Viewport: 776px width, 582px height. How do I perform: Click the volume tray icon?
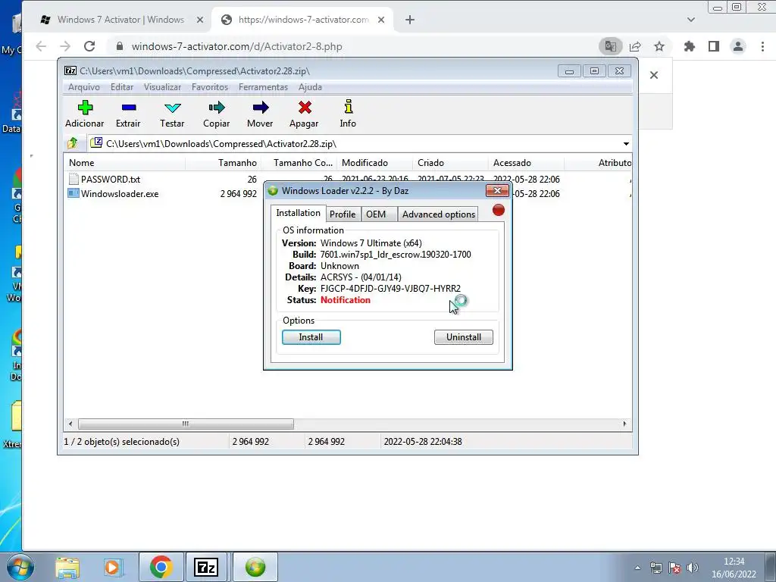[693, 568]
